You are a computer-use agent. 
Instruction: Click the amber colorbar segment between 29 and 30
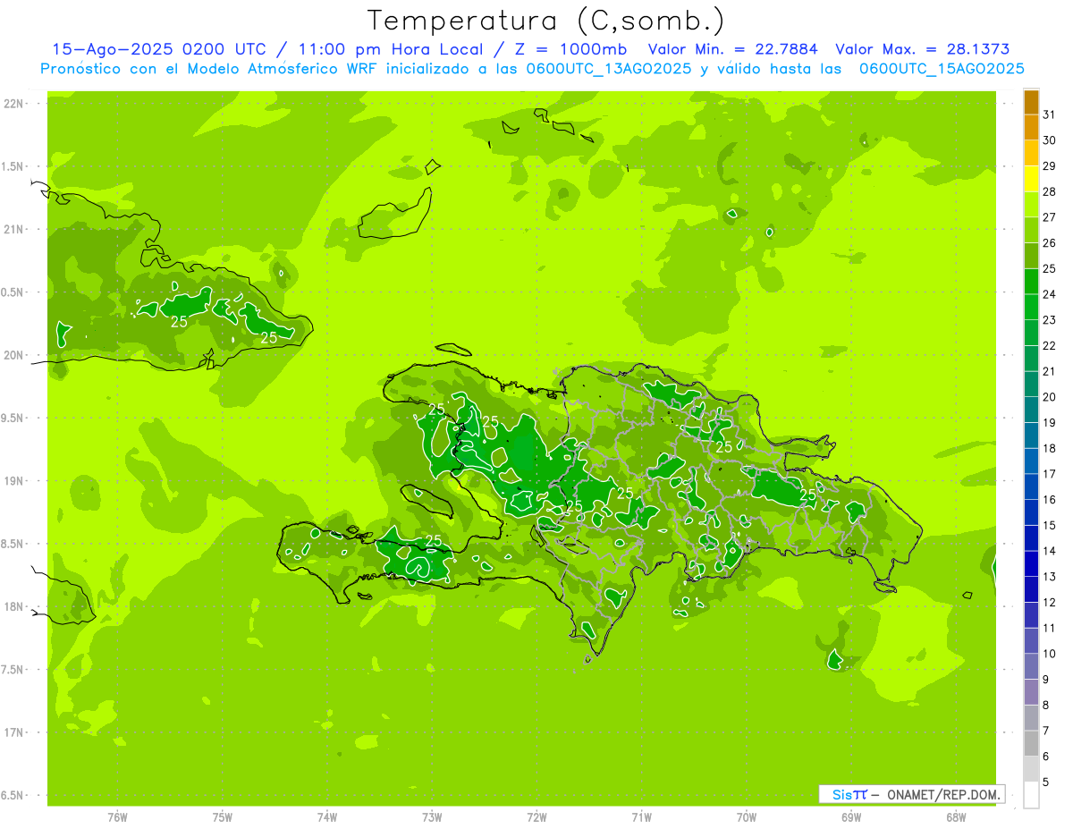coord(1031,153)
